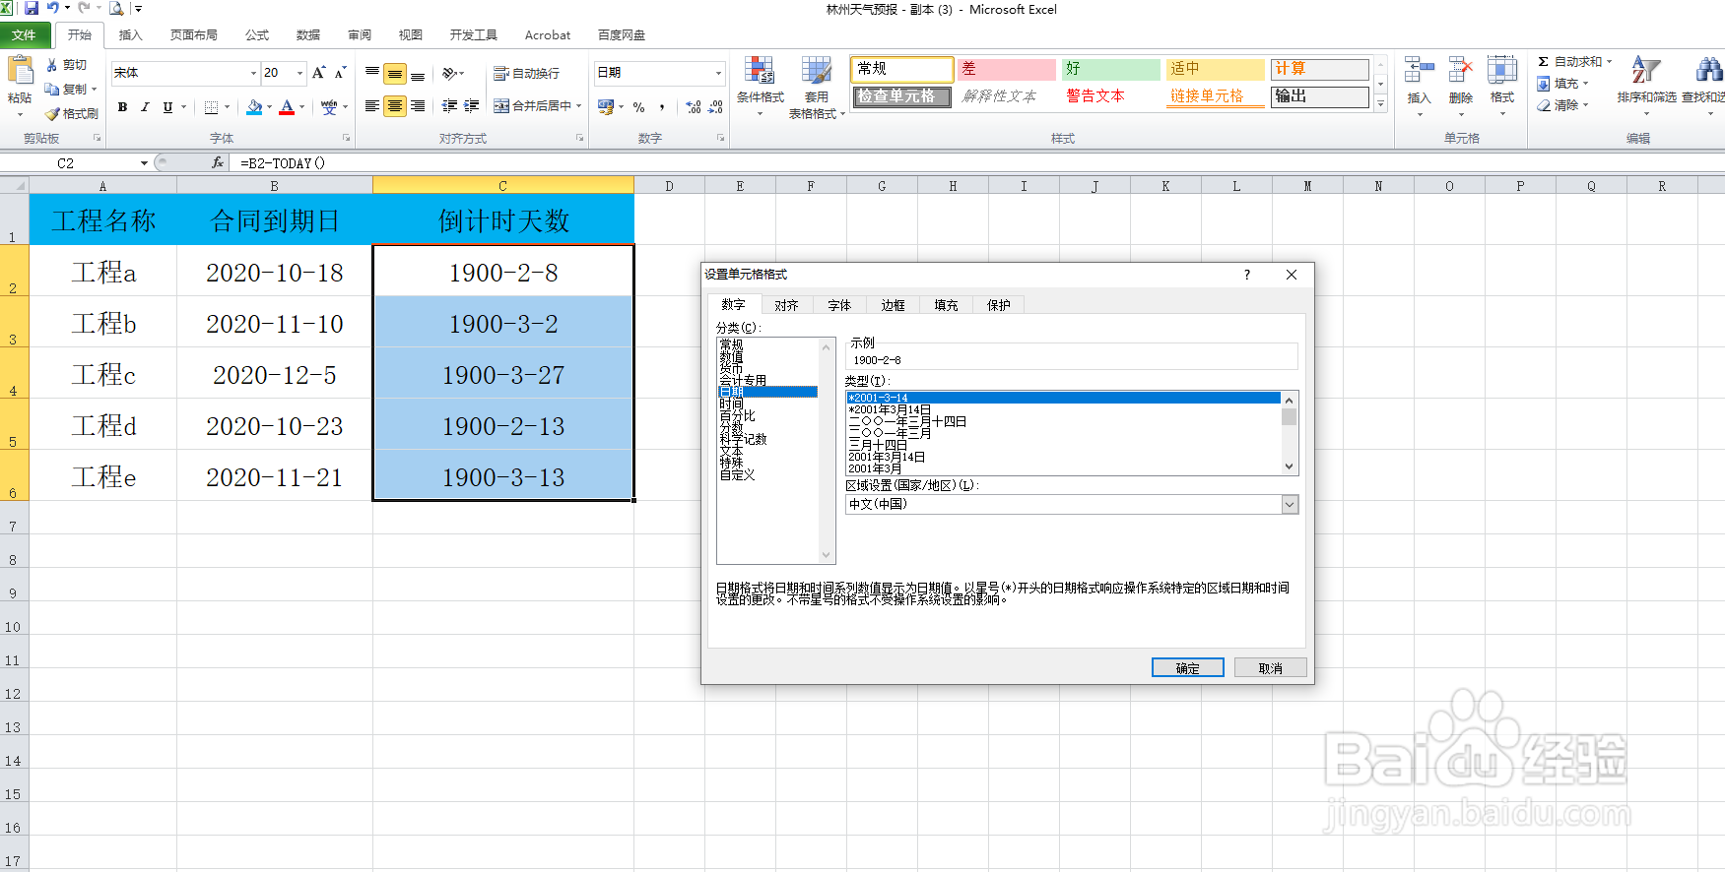The width and height of the screenshot is (1725, 872).
Task: Click the formula bar showing =B2-TODAY()
Action: tap(975, 163)
